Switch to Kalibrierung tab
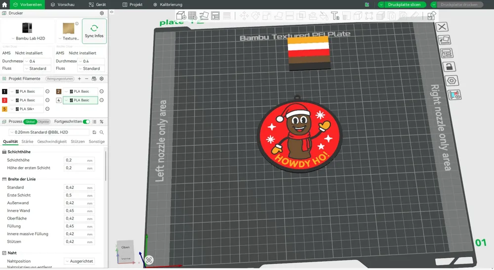 tap(167, 4)
